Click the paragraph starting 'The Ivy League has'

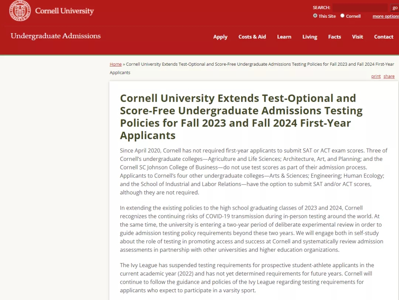[247, 277]
